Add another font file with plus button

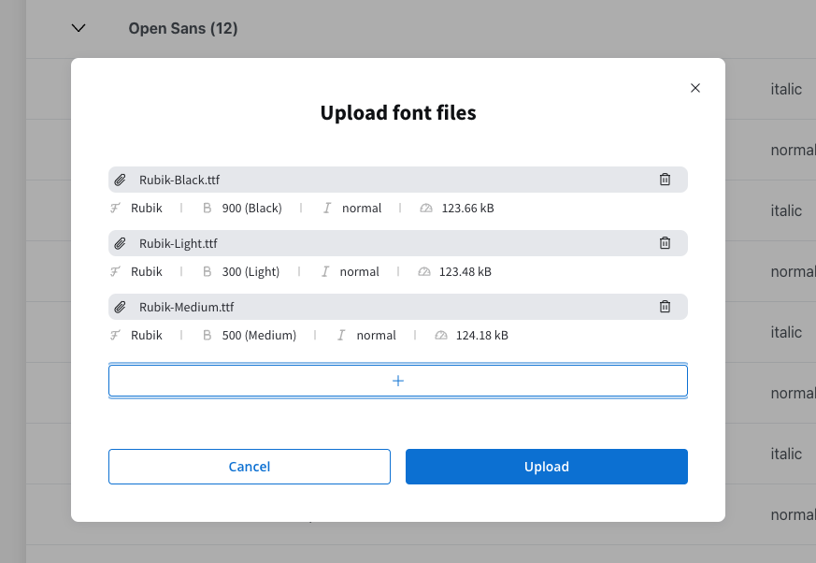[398, 381]
